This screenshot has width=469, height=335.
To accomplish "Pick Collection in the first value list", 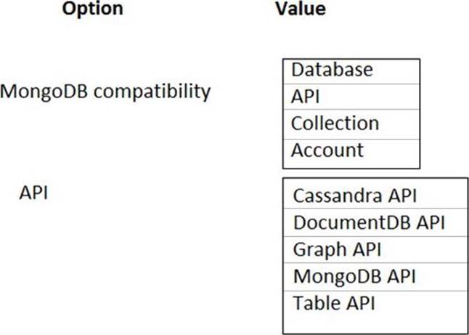I will (x=335, y=124).
